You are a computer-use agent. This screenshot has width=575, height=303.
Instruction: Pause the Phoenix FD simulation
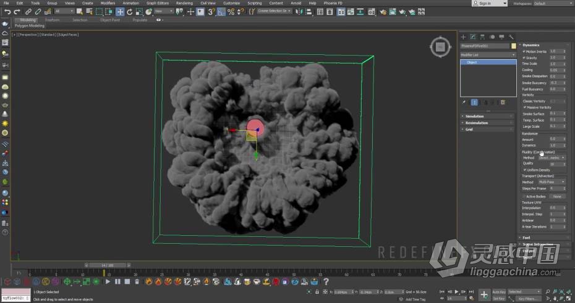[117, 282]
